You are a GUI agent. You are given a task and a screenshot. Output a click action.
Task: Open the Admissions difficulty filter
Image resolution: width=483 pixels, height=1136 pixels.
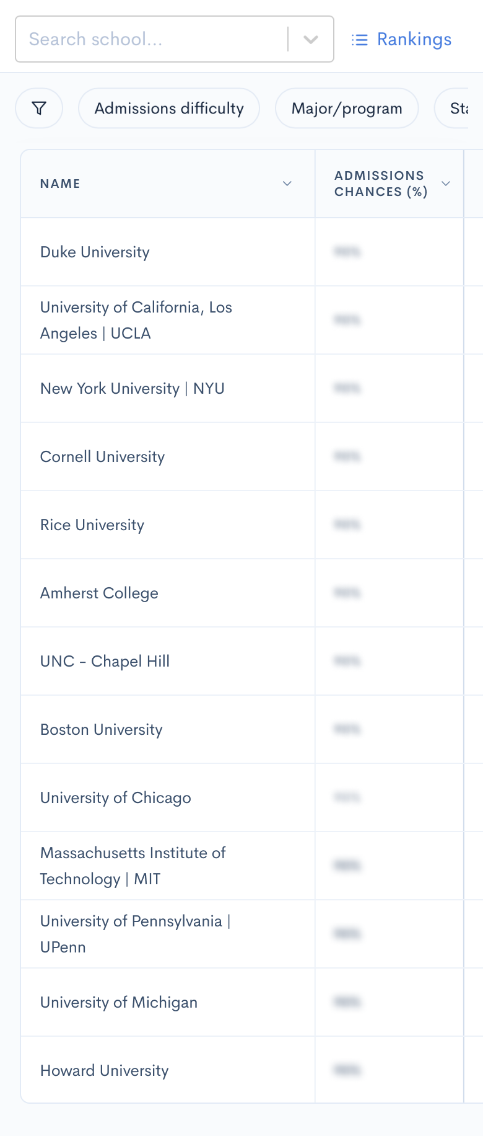tap(169, 109)
